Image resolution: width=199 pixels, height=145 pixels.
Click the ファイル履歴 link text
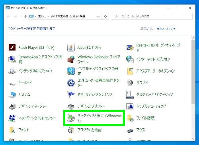click(x=145, y=118)
